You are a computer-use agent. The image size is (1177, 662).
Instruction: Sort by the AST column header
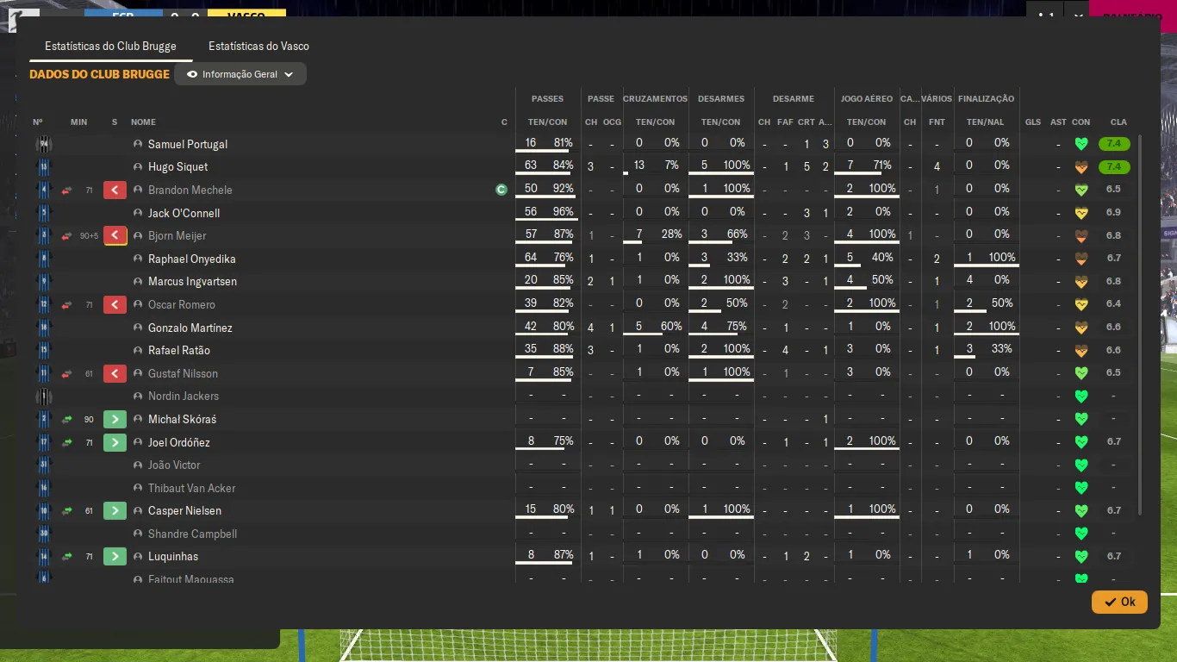click(1058, 122)
